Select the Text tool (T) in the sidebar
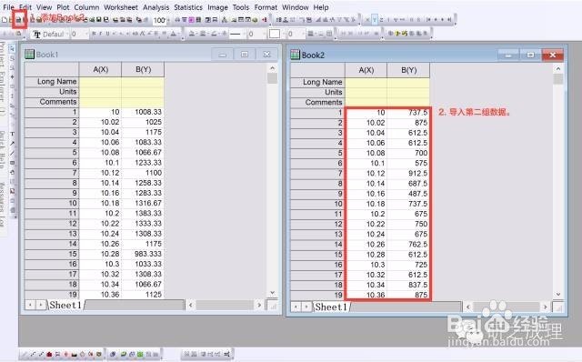Viewport: 582px width, 362px height. (x=12, y=134)
